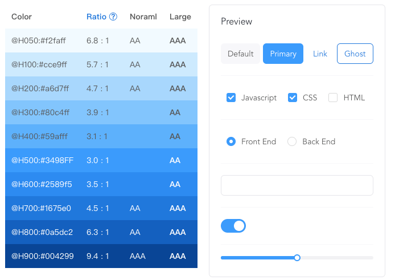Click the Ratio help question-mark icon
Screen dimensions: 395x280
point(113,17)
